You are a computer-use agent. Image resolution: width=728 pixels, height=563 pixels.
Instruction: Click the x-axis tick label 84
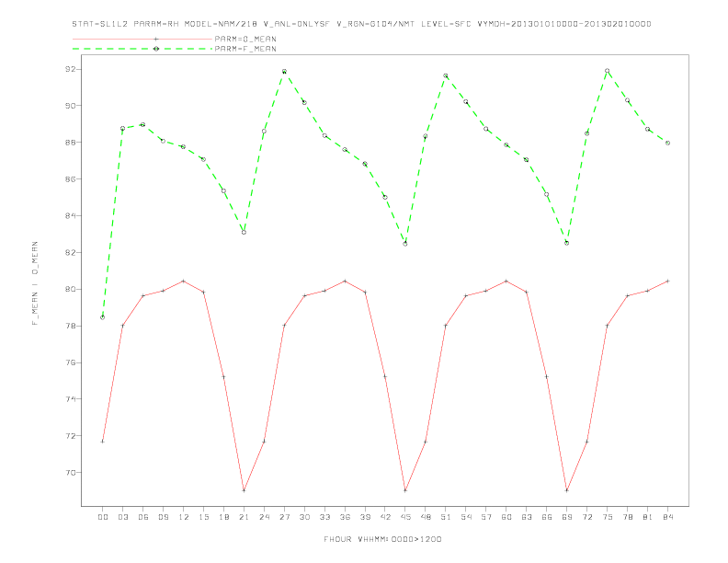click(x=667, y=517)
